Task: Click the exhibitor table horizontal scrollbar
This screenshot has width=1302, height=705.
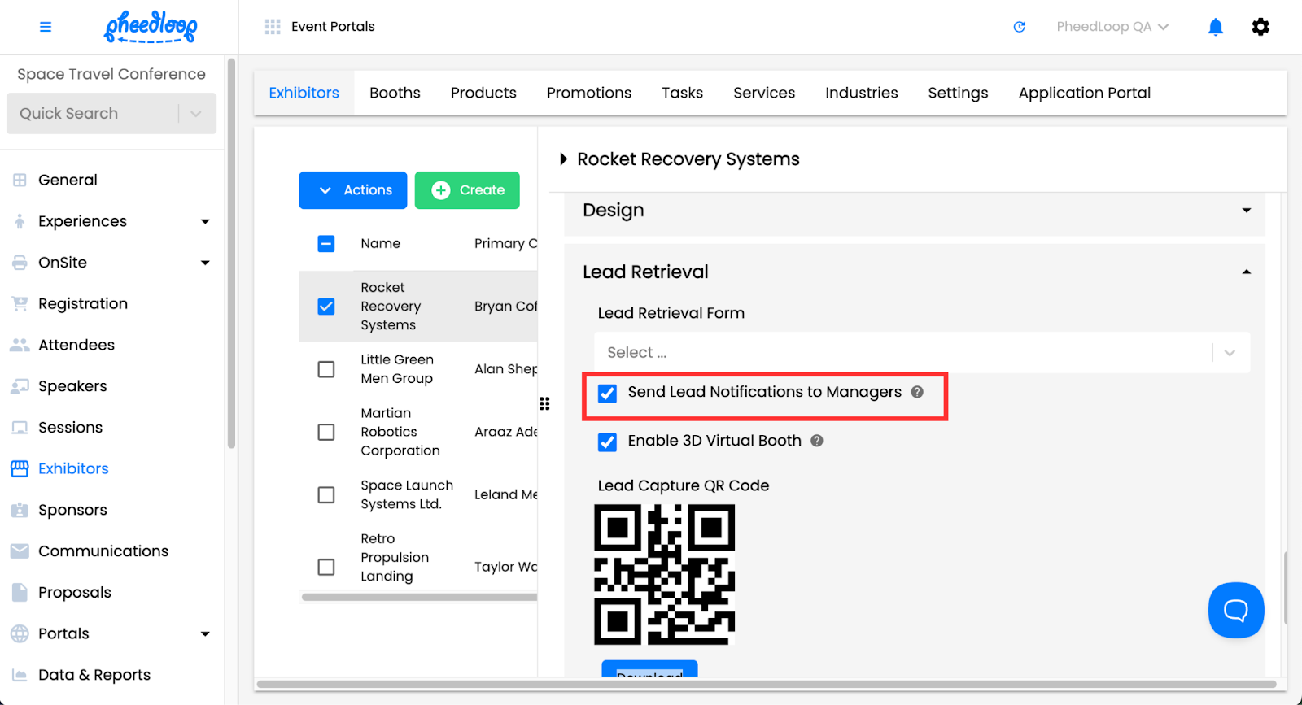Action: (419, 597)
